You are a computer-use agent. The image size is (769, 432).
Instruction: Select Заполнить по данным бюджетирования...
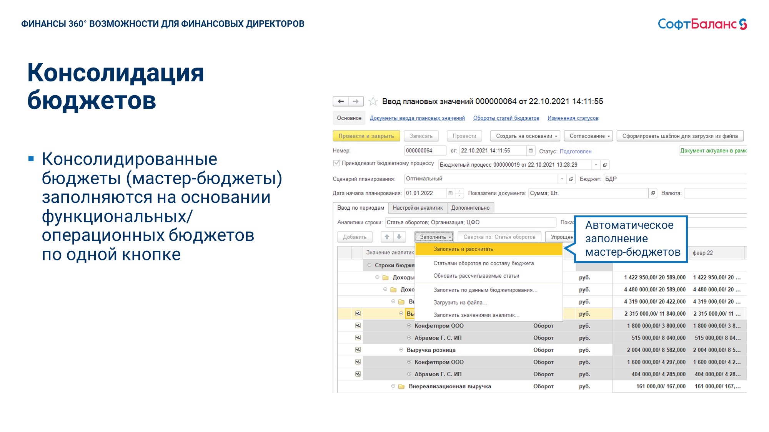coord(489,290)
